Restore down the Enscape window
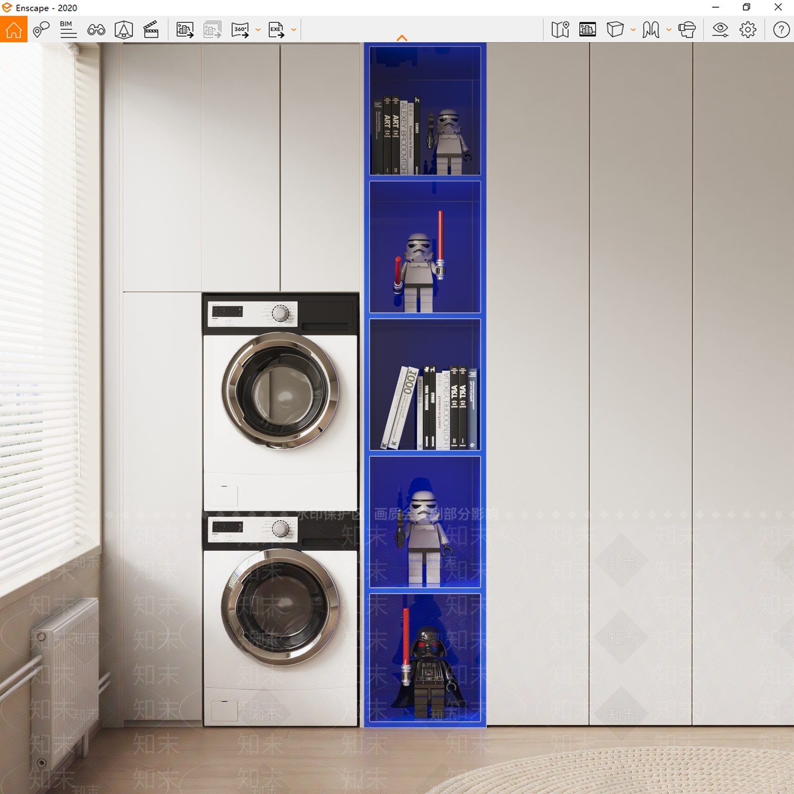Viewport: 794px width, 794px height. click(x=746, y=7)
